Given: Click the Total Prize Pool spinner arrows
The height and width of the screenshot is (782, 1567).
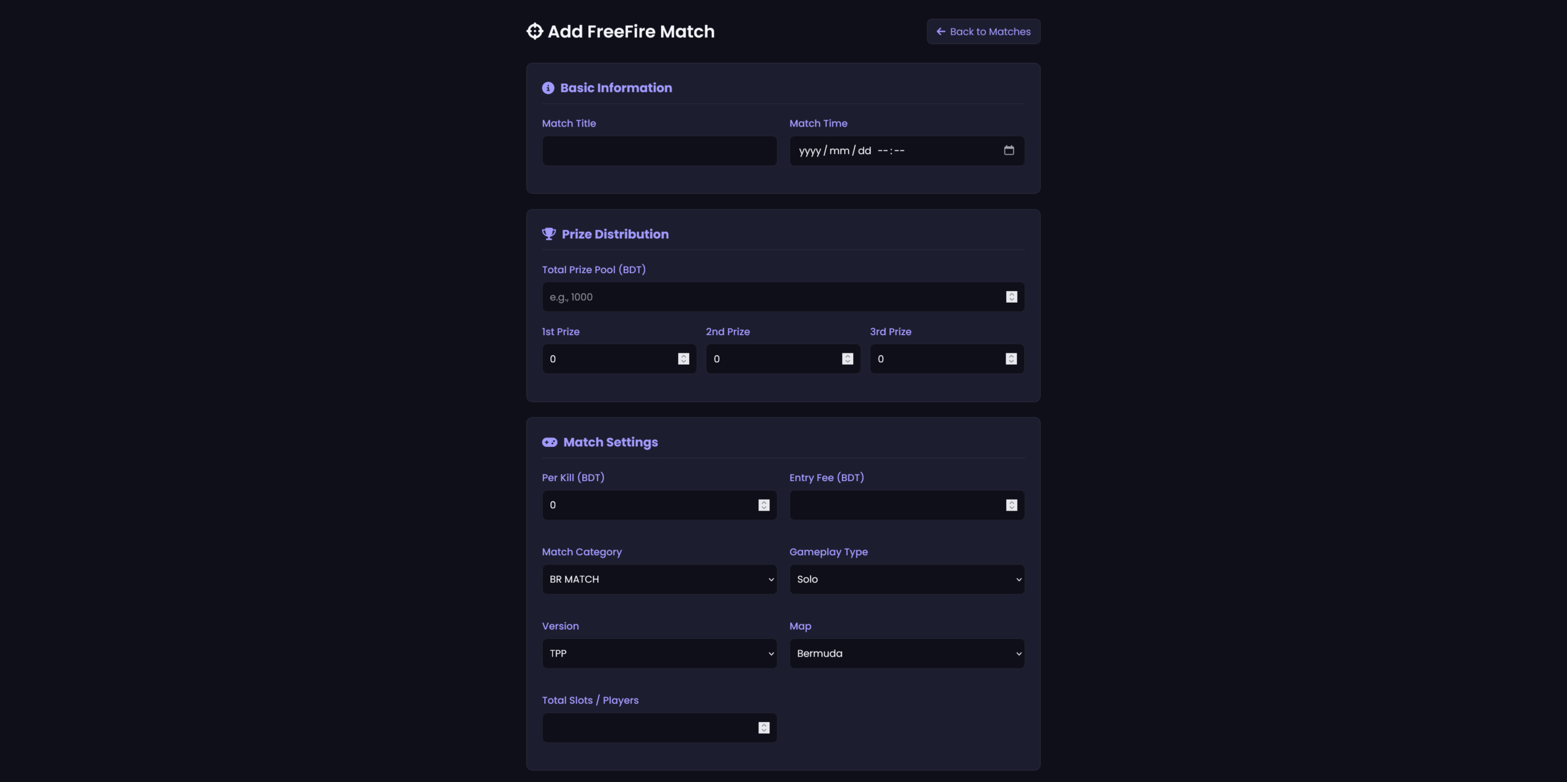Looking at the screenshot, I should [1011, 297].
